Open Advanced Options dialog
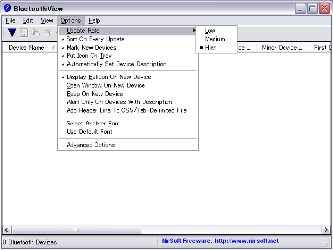The image size is (333, 250). coord(128,145)
